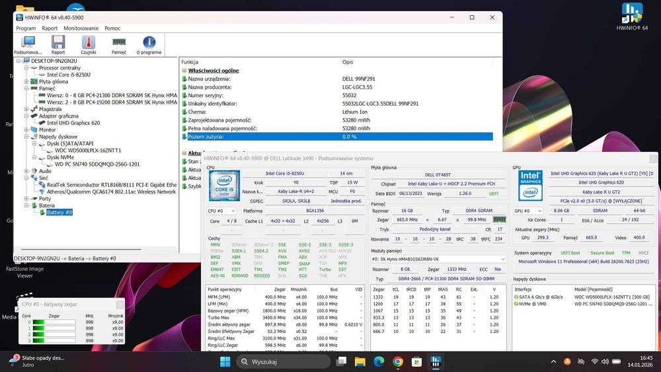Select Intel Core i5-8250U tree item
The image size is (661, 372).
69,75
